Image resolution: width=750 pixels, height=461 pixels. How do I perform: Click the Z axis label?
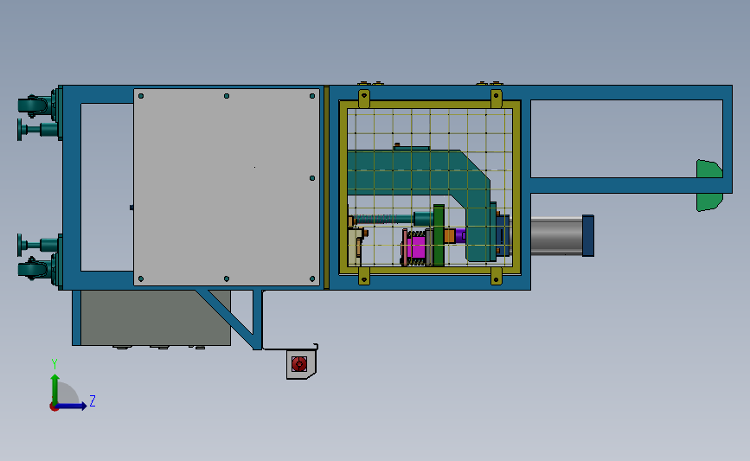[93, 400]
